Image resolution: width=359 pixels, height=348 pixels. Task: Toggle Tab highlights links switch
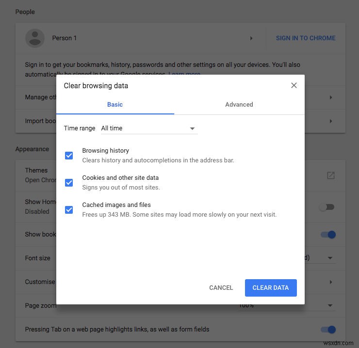[328, 330]
